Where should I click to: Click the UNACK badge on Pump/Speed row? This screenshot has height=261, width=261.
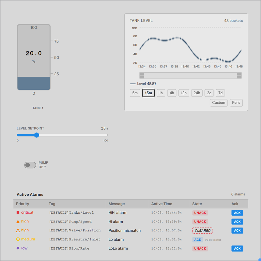coord(200,222)
